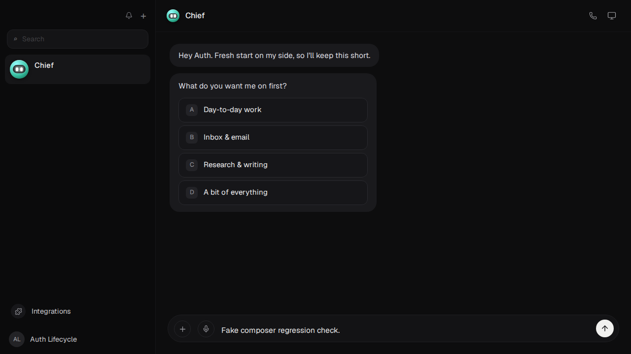Click the Chief avatar in header
This screenshot has height=354, width=631.
tap(173, 16)
